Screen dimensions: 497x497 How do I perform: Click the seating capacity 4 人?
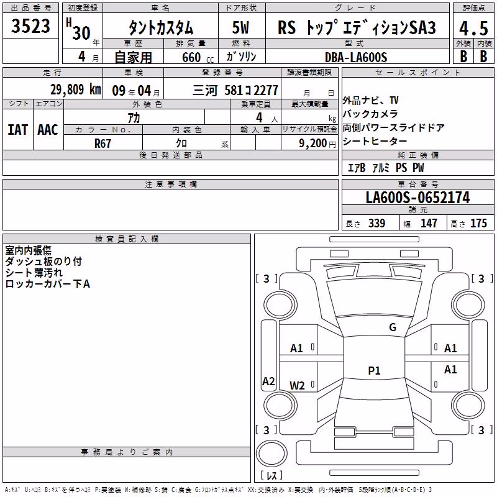pyautogui.click(x=267, y=117)
